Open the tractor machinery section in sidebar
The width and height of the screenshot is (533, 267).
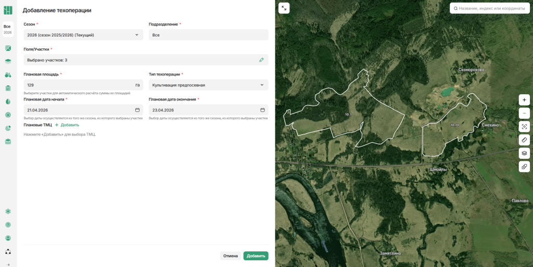(8, 75)
